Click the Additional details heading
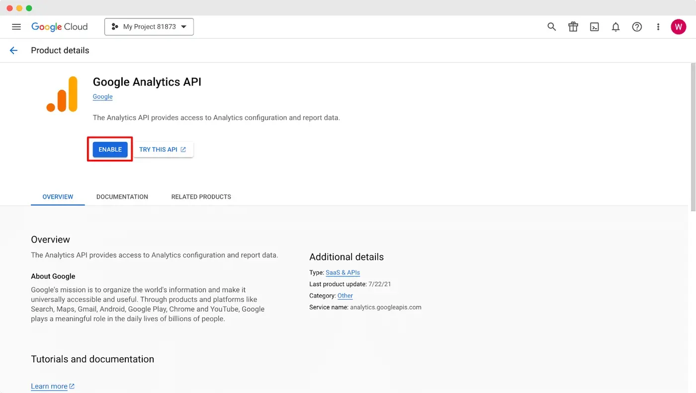The height and width of the screenshot is (393, 696). [x=347, y=257]
